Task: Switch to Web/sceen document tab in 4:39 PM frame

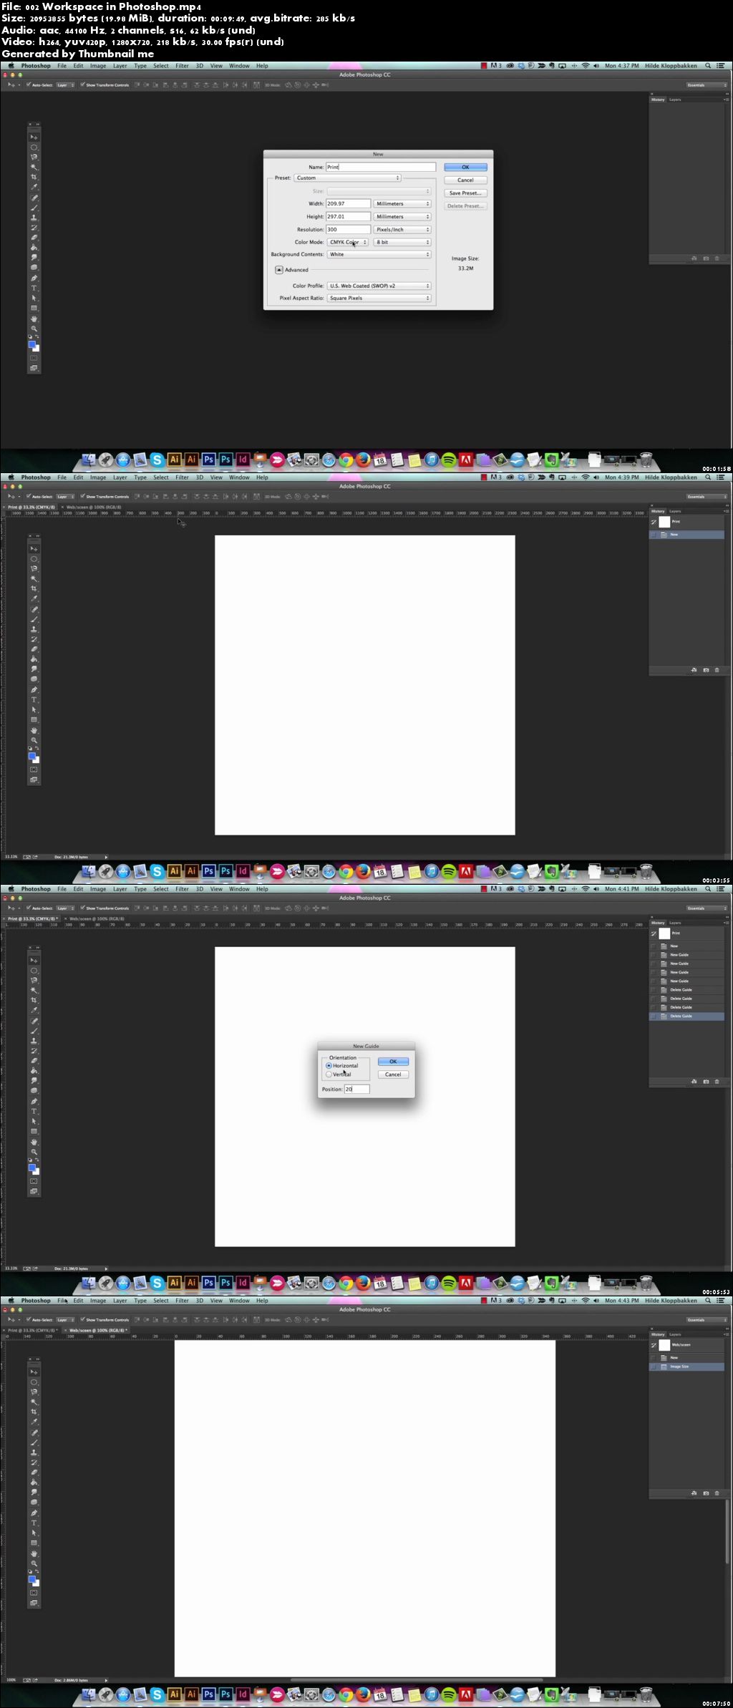Action: [94, 508]
